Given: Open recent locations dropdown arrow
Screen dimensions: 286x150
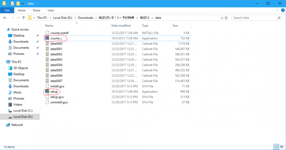Looking at the screenshot, I should click(18, 18).
